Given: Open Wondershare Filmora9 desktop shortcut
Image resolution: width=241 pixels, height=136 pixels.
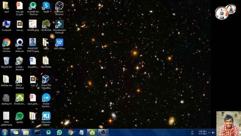Looking at the screenshot, I should pyautogui.click(x=59, y=24).
